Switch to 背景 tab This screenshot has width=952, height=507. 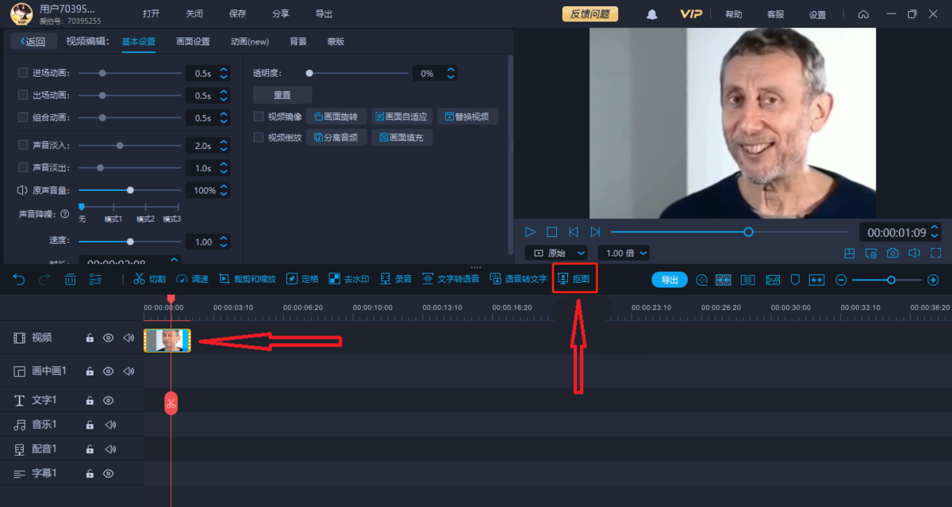click(298, 41)
